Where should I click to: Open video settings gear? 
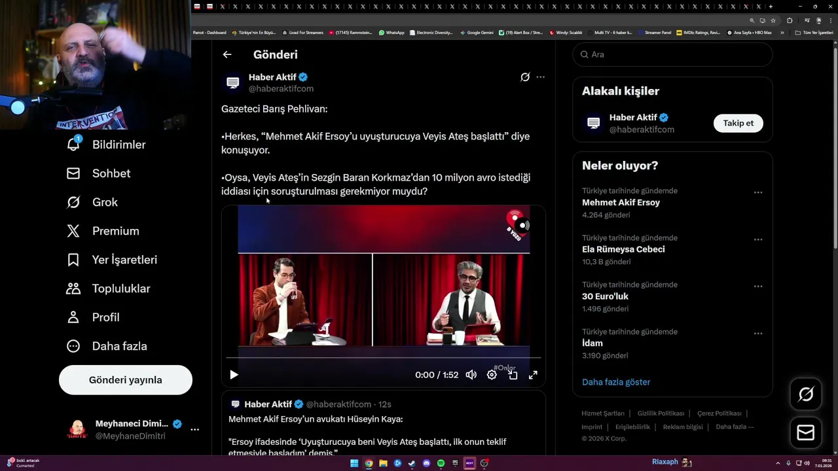pyautogui.click(x=492, y=375)
